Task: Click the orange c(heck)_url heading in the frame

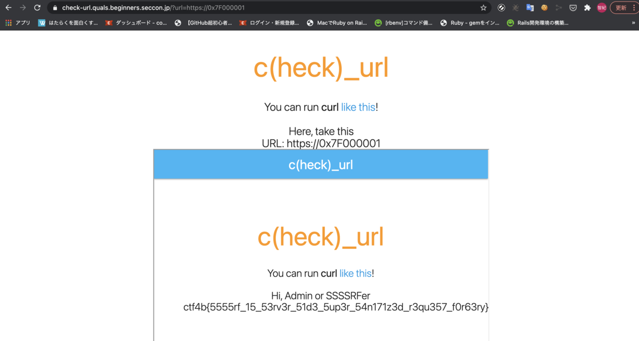Action: point(321,237)
